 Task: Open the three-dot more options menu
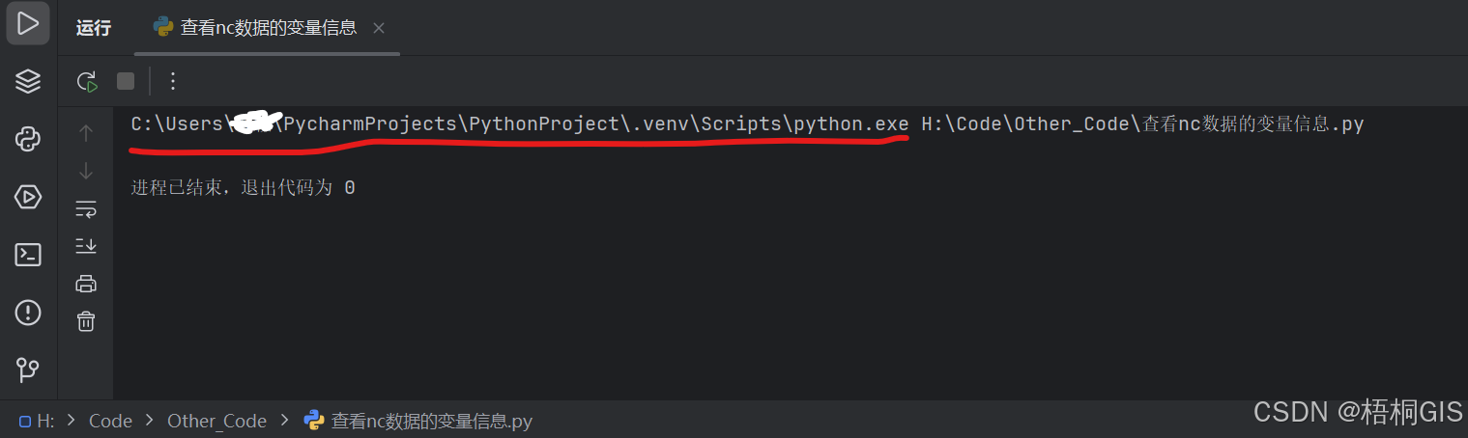173,81
